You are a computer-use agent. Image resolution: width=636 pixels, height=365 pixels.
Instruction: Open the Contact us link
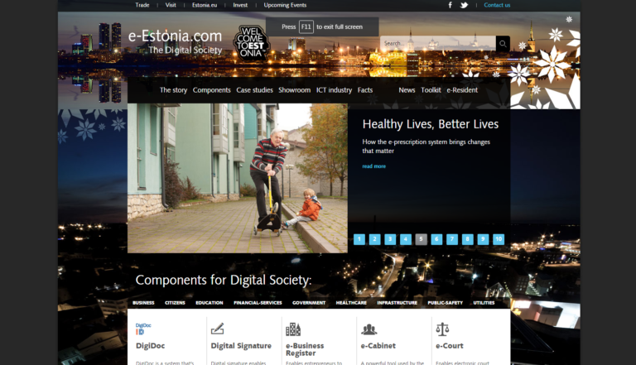(497, 5)
